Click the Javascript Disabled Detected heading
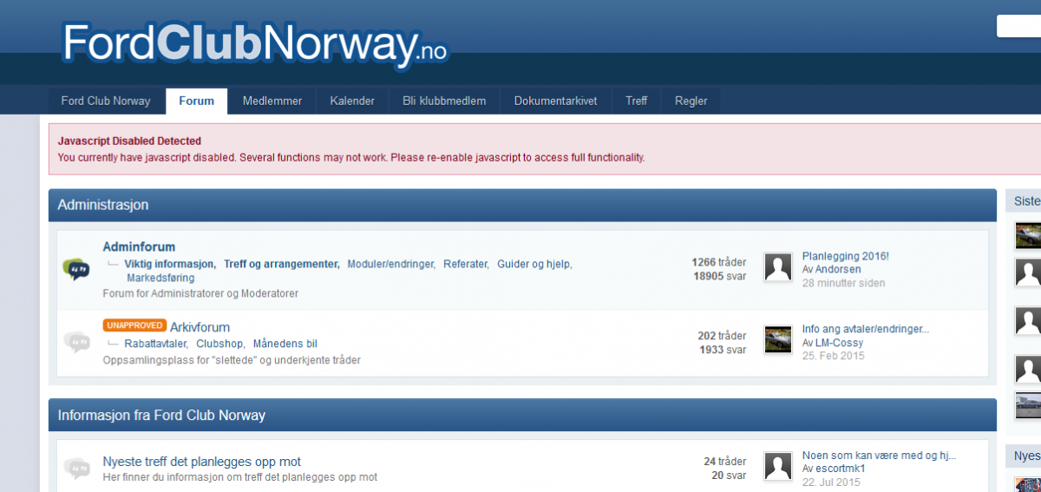Viewport: 1041px width, 492px height. coord(129,141)
